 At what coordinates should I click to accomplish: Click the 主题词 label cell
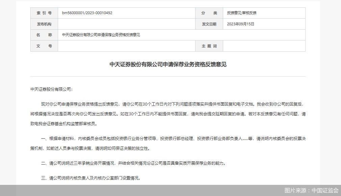point(209,46)
